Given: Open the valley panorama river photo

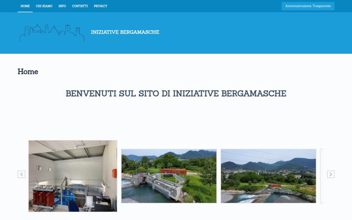Looking at the screenshot, I should coord(268,176).
